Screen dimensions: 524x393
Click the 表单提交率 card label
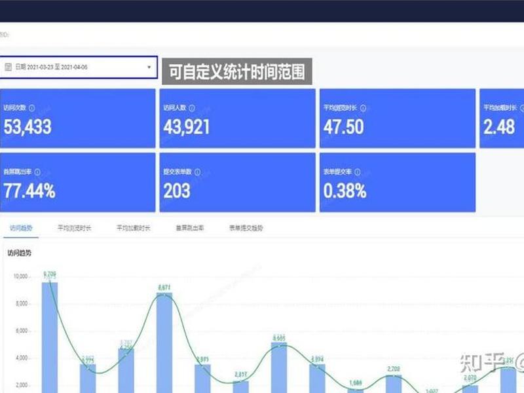pyautogui.click(x=337, y=172)
